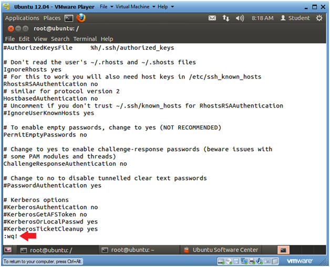The height and width of the screenshot is (267, 330).
Task: Switch to root@ubuntu: / taskbar window
Action: [x=57, y=250]
